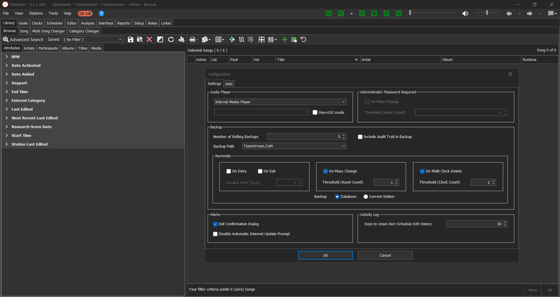
Task: Browse for backup path with ellipsis button
Action: click(344, 146)
